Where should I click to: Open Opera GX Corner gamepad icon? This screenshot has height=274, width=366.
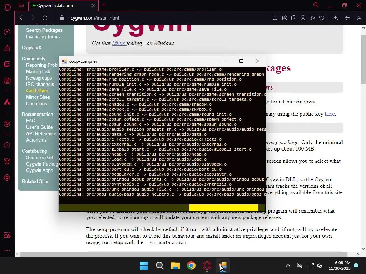21,5
